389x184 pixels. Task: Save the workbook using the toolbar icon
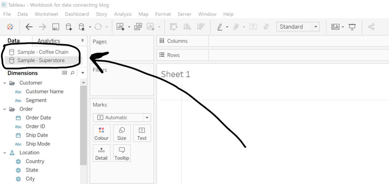tap(55, 27)
